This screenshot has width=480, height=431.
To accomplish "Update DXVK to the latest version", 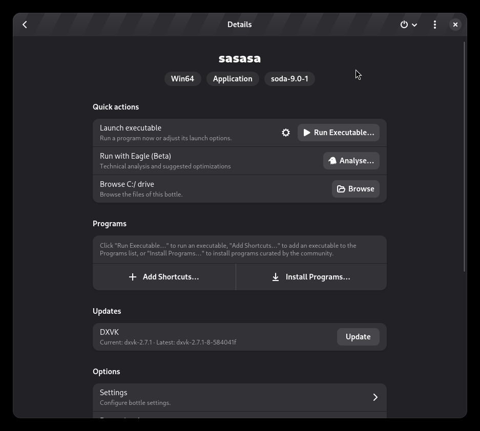I will [x=358, y=336].
